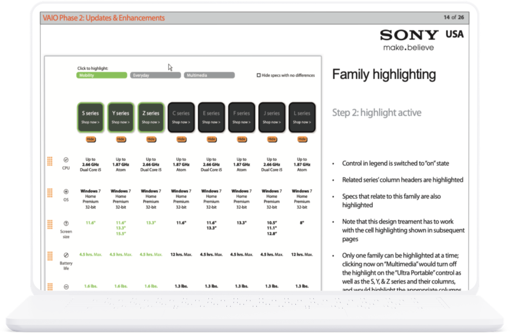This screenshot has height=333, width=510.
Task: Hide the E series column
Action: tap(211, 139)
